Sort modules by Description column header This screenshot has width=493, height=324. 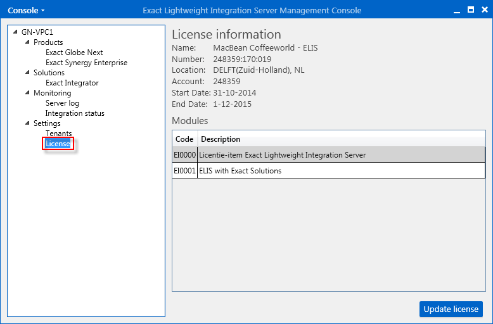pos(341,139)
